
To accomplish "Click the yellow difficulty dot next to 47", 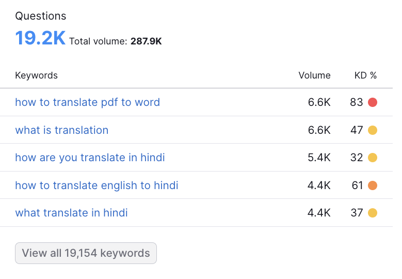I will [373, 130].
